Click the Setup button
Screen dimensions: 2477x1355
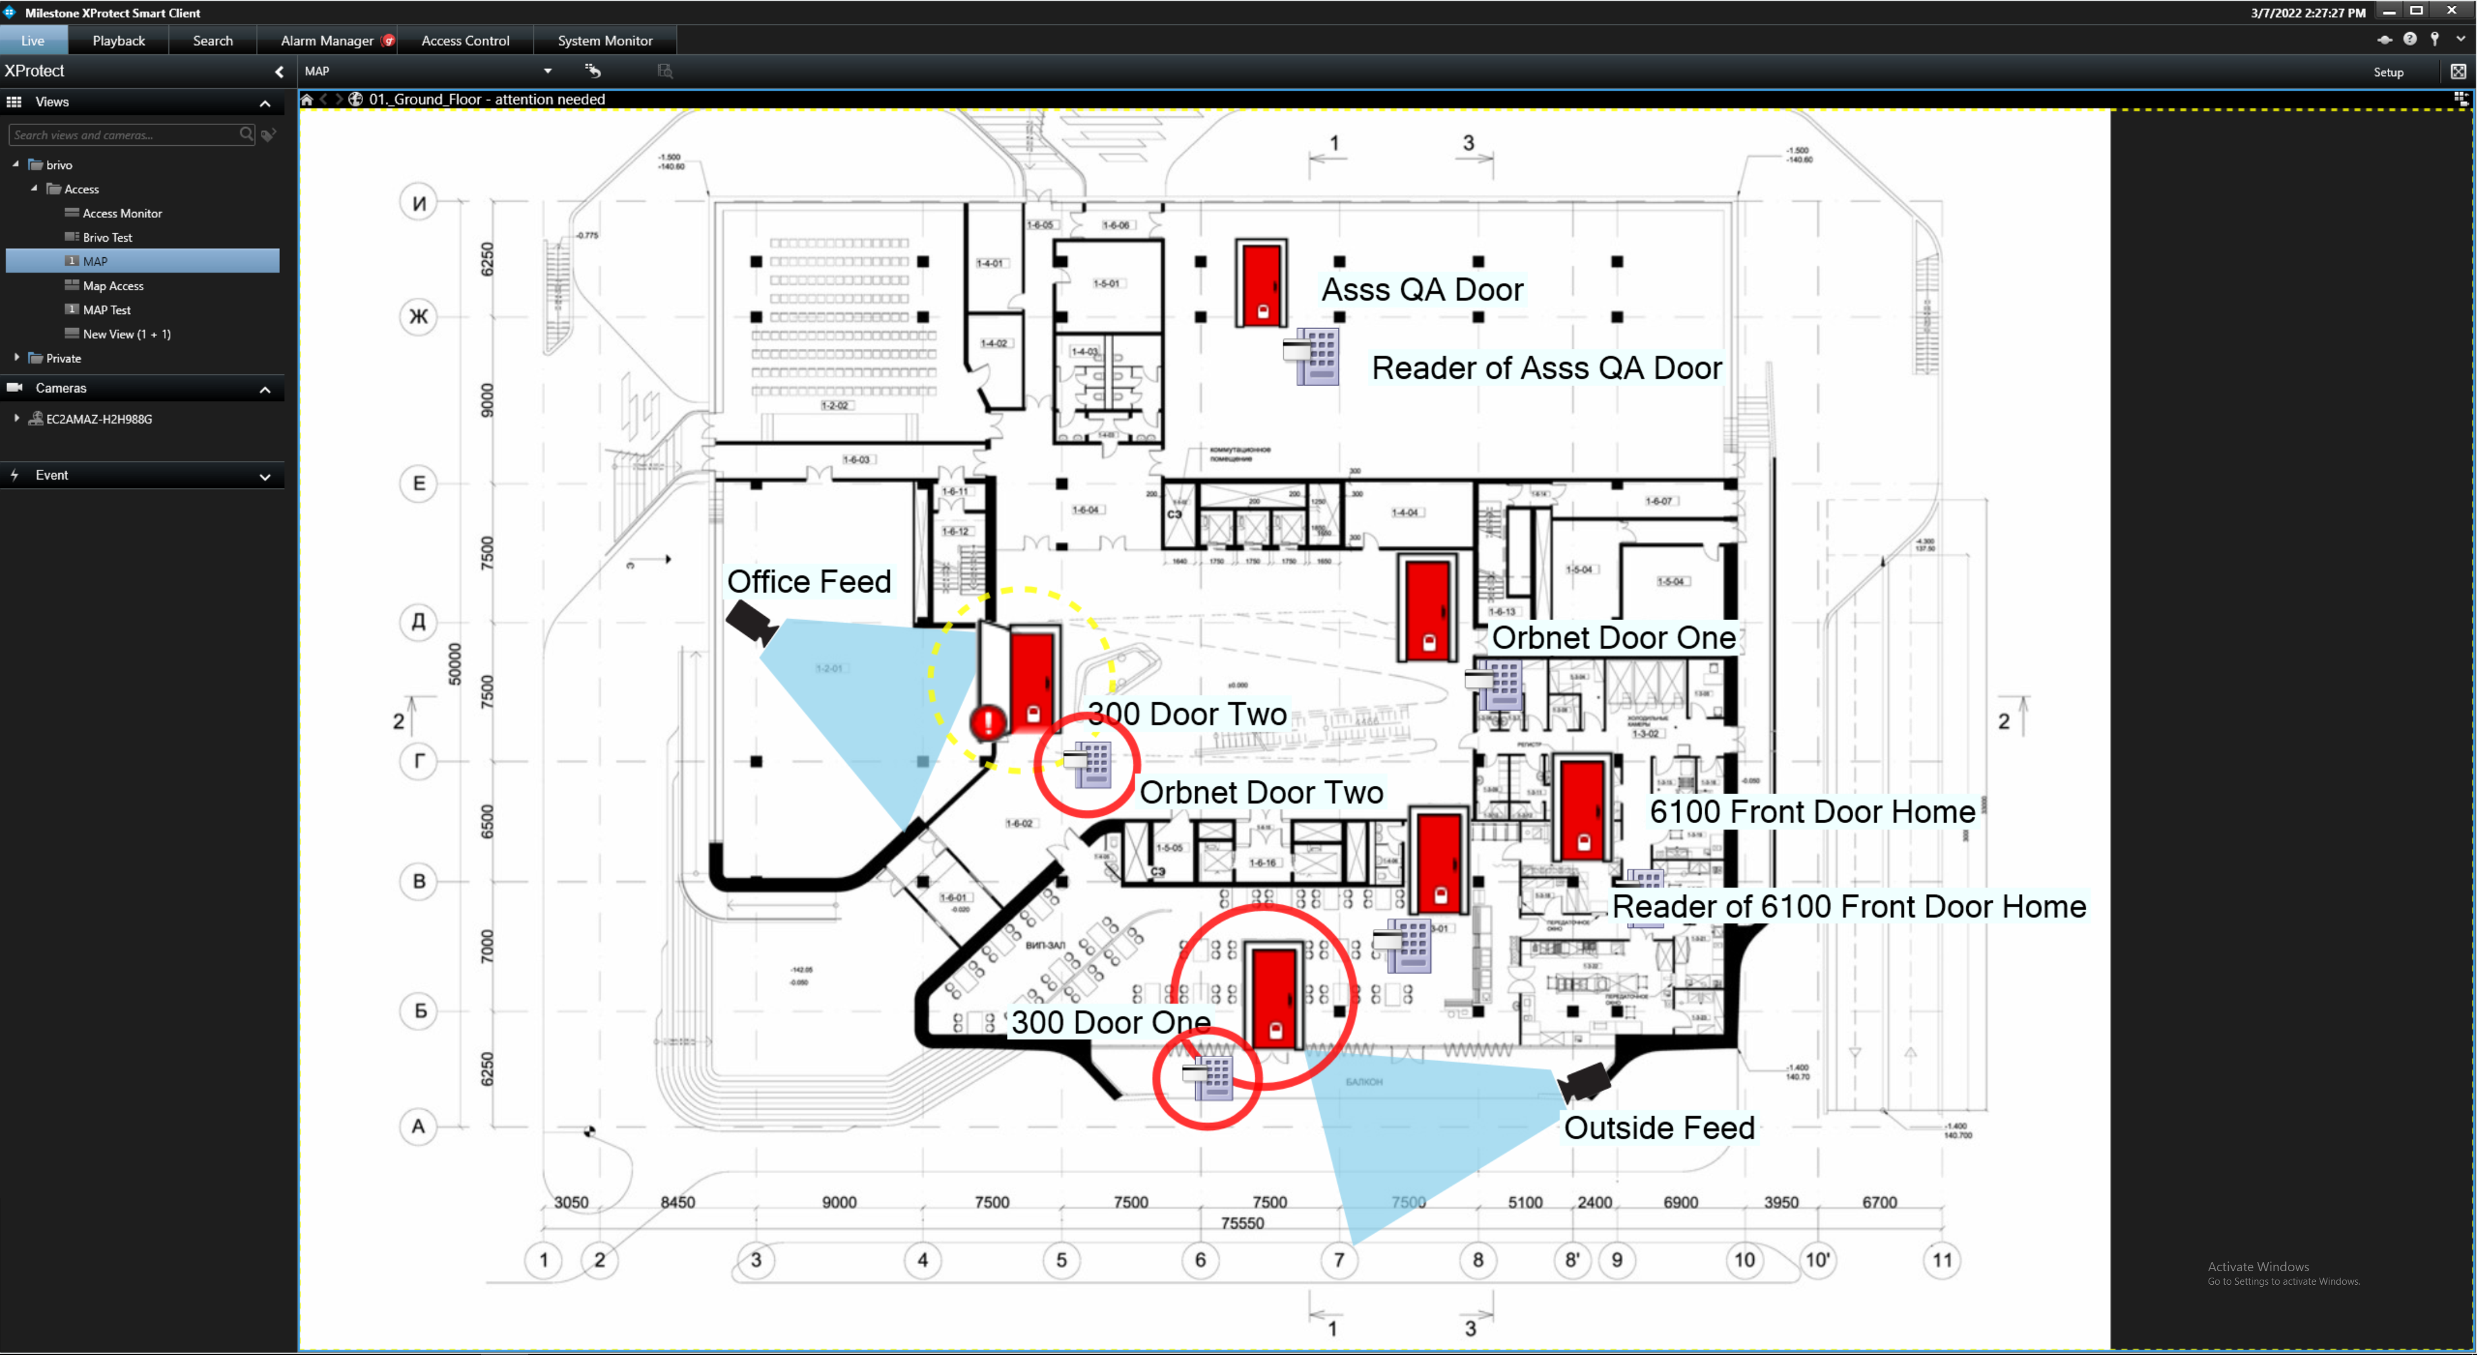click(2387, 72)
